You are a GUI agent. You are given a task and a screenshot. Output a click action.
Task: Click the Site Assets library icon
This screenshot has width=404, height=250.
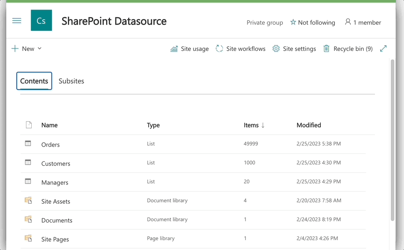[x=28, y=200]
